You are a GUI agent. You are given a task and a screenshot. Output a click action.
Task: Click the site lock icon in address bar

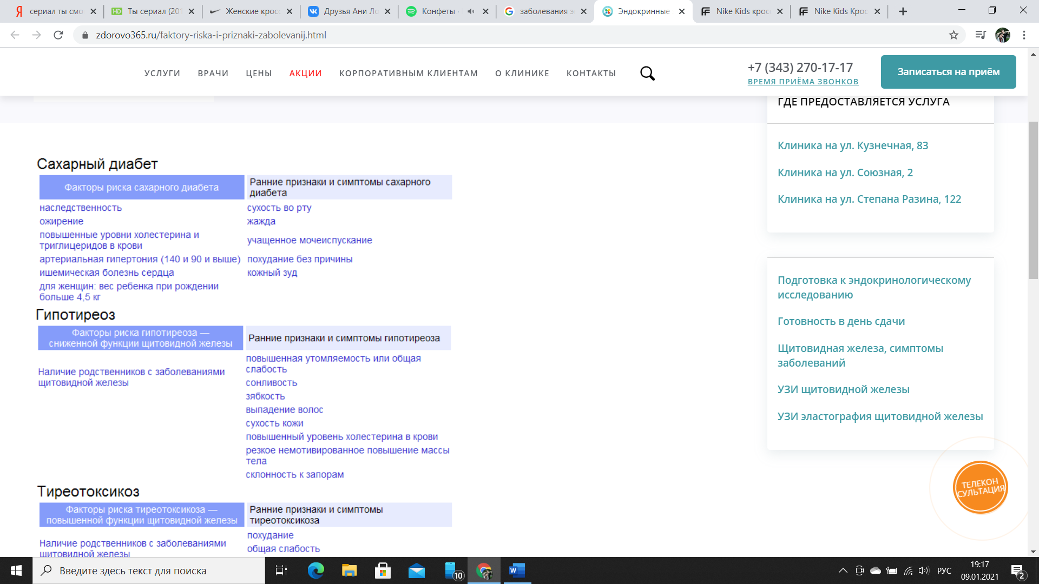[x=85, y=35]
